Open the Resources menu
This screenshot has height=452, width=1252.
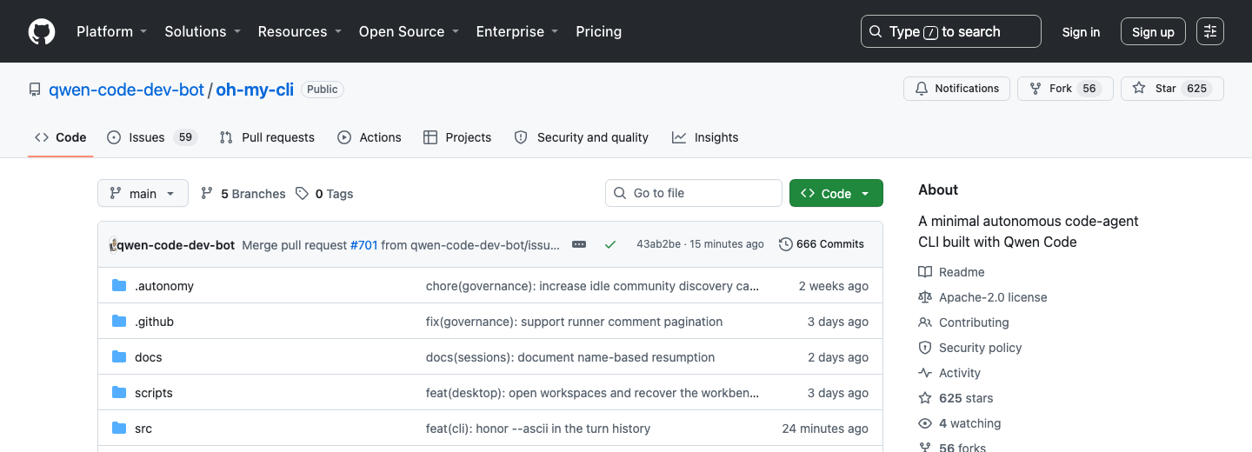[x=299, y=31]
